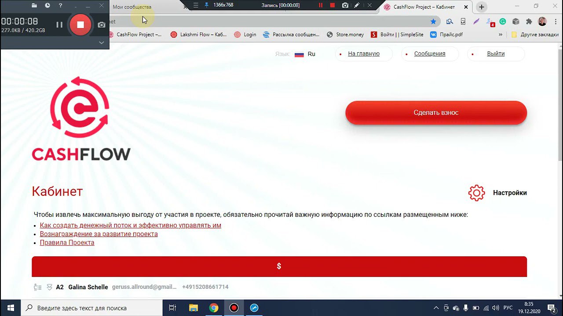Image resolution: width=563 pixels, height=316 pixels.
Task: Show hidden system tray icons
Action: tap(436, 308)
